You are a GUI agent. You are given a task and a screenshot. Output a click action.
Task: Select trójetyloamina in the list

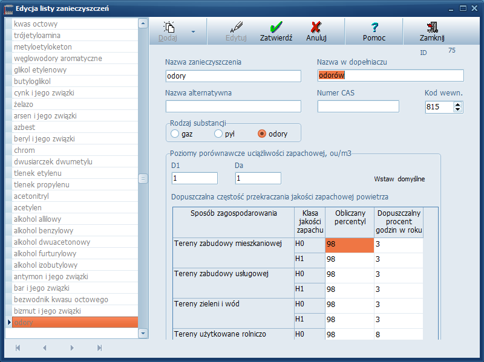coord(75,36)
